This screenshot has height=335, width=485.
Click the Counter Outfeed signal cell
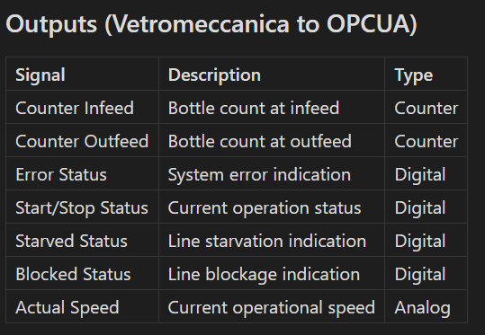82,141
